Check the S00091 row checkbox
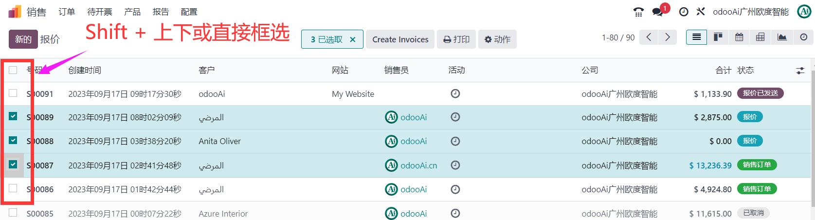 pyautogui.click(x=13, y=93)
